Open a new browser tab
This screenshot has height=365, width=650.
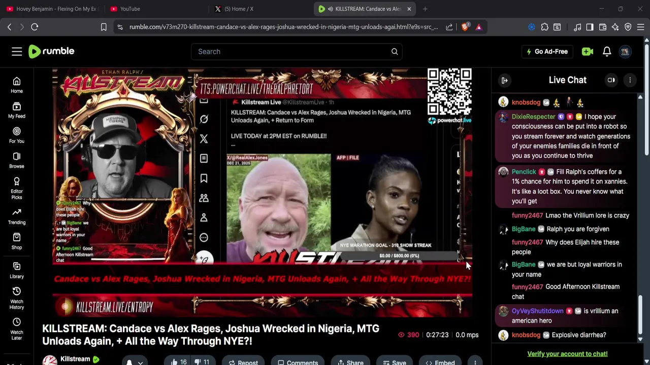(425, 9)
